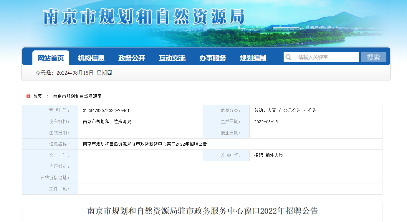Click the red breadcrumb icon before 首页

[x=28, y=96]
